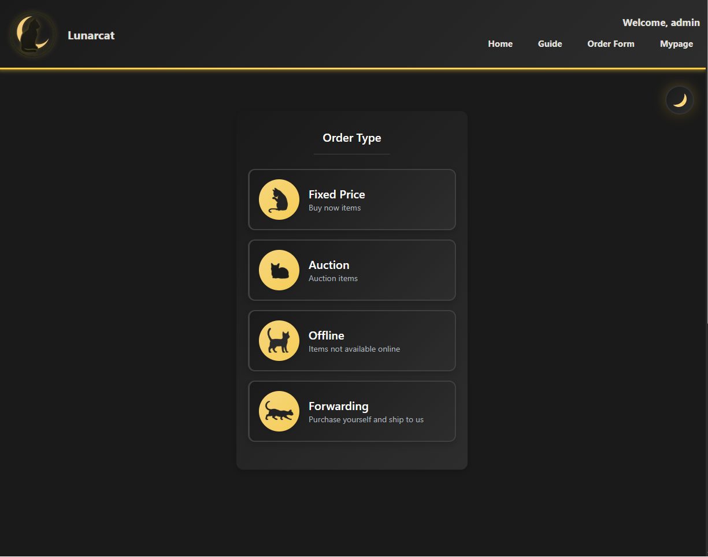This screenshot has width=708, height=557.
Task: Click the Lunarcat crescent moon logo
Action: (x=33, y=35)
